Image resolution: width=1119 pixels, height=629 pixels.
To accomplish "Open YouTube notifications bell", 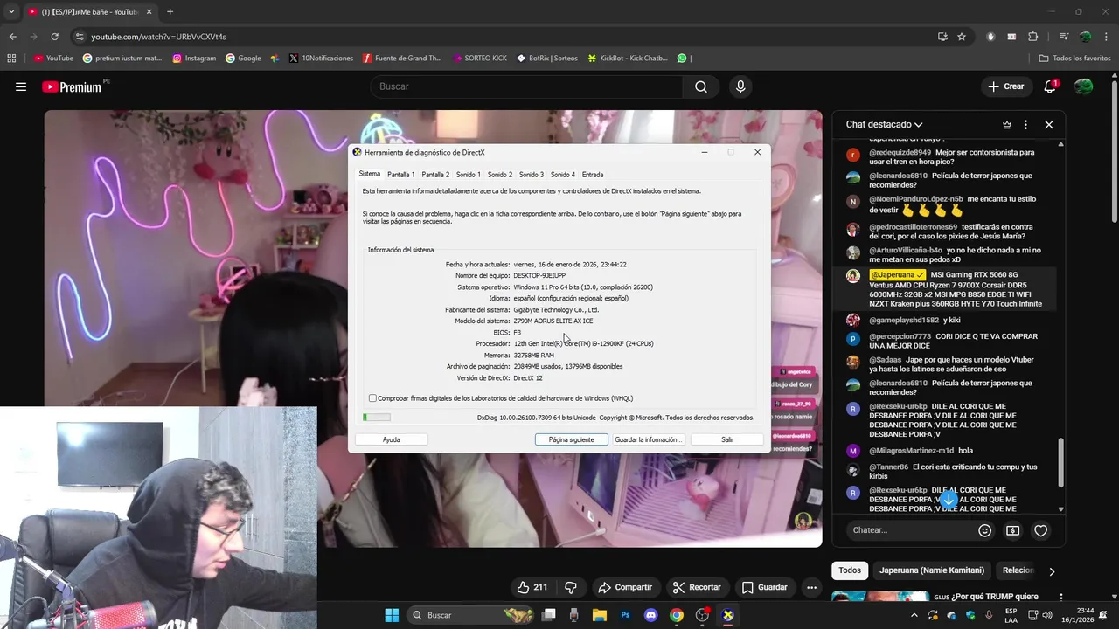I will pyautogui.click(x=1051, y=86).
